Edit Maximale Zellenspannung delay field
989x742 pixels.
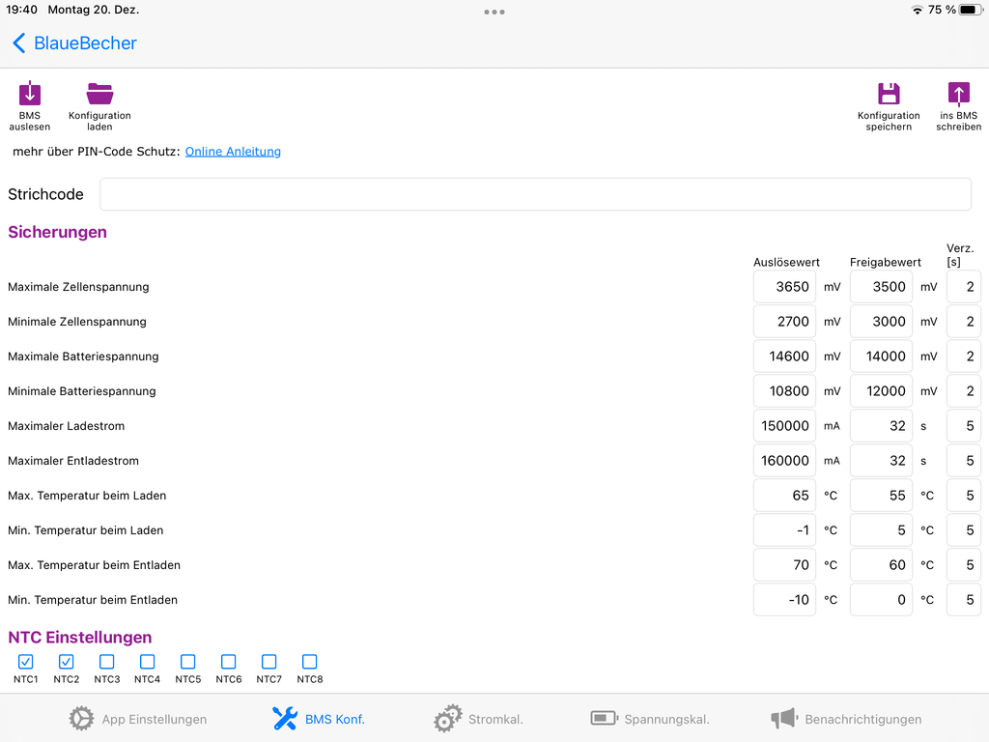coord(964,287)
